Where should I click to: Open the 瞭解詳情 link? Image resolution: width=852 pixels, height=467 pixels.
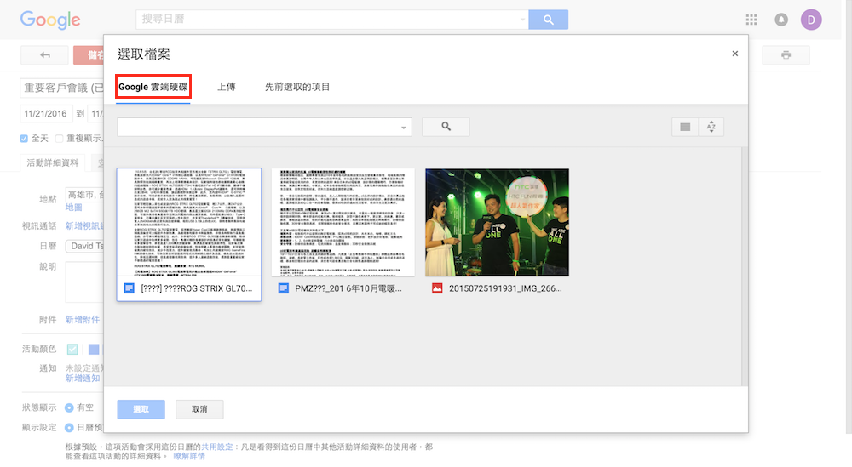tap(189, 456)
